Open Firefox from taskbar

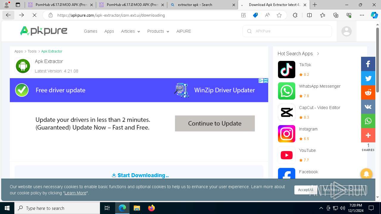coord(151,208)
